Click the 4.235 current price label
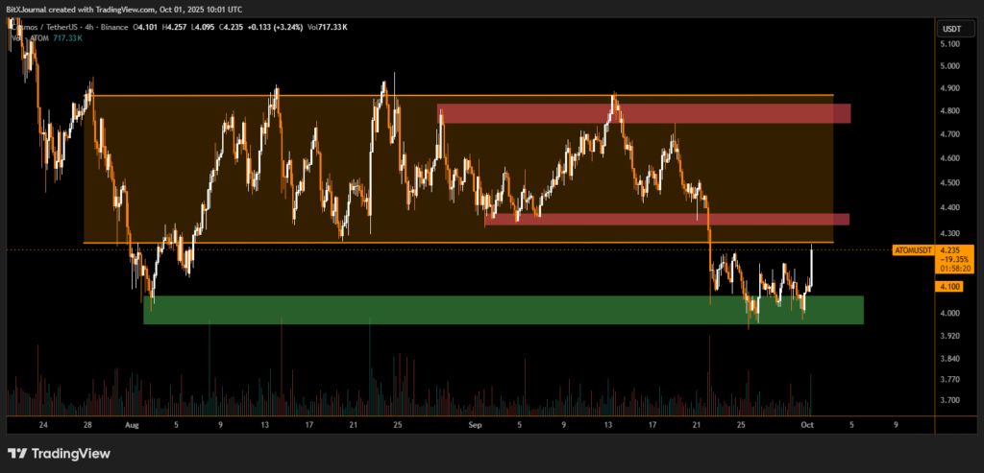 (950, 250)
